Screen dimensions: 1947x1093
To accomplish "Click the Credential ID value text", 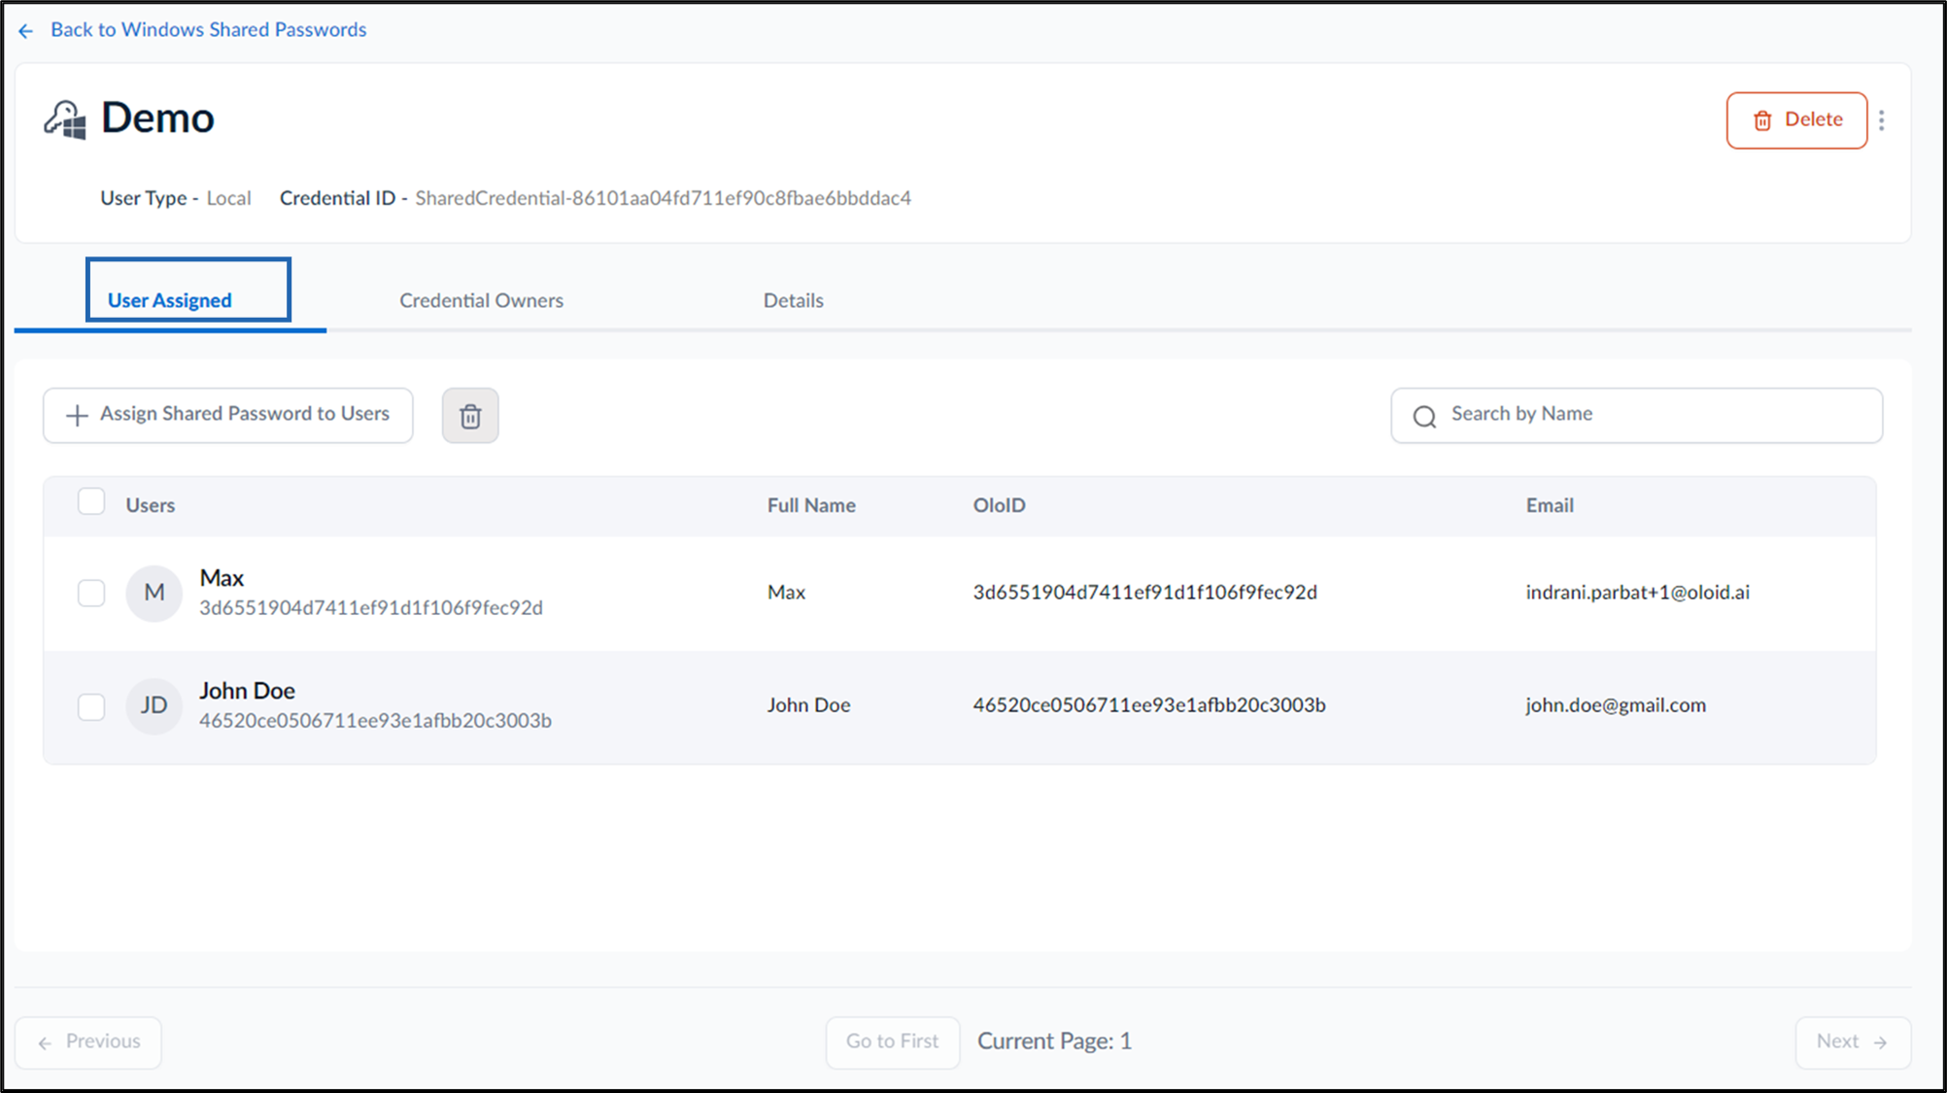I will (664, 198).
